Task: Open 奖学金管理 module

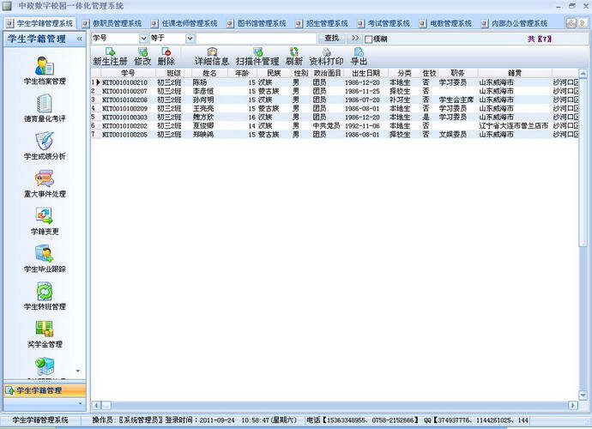Action: click(x=45, y=335)
